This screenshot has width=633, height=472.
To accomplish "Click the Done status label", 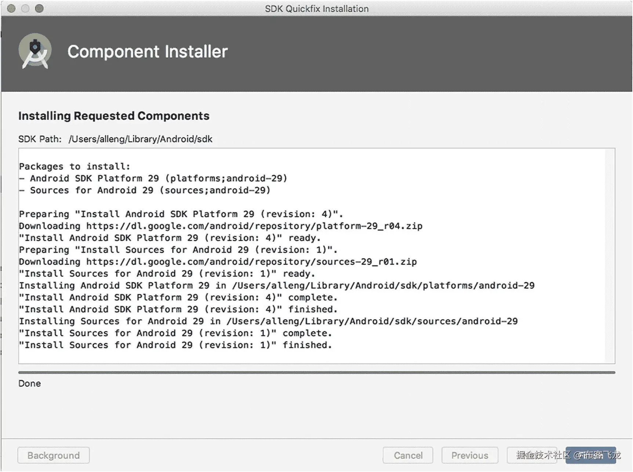I will tap(30, 384).
